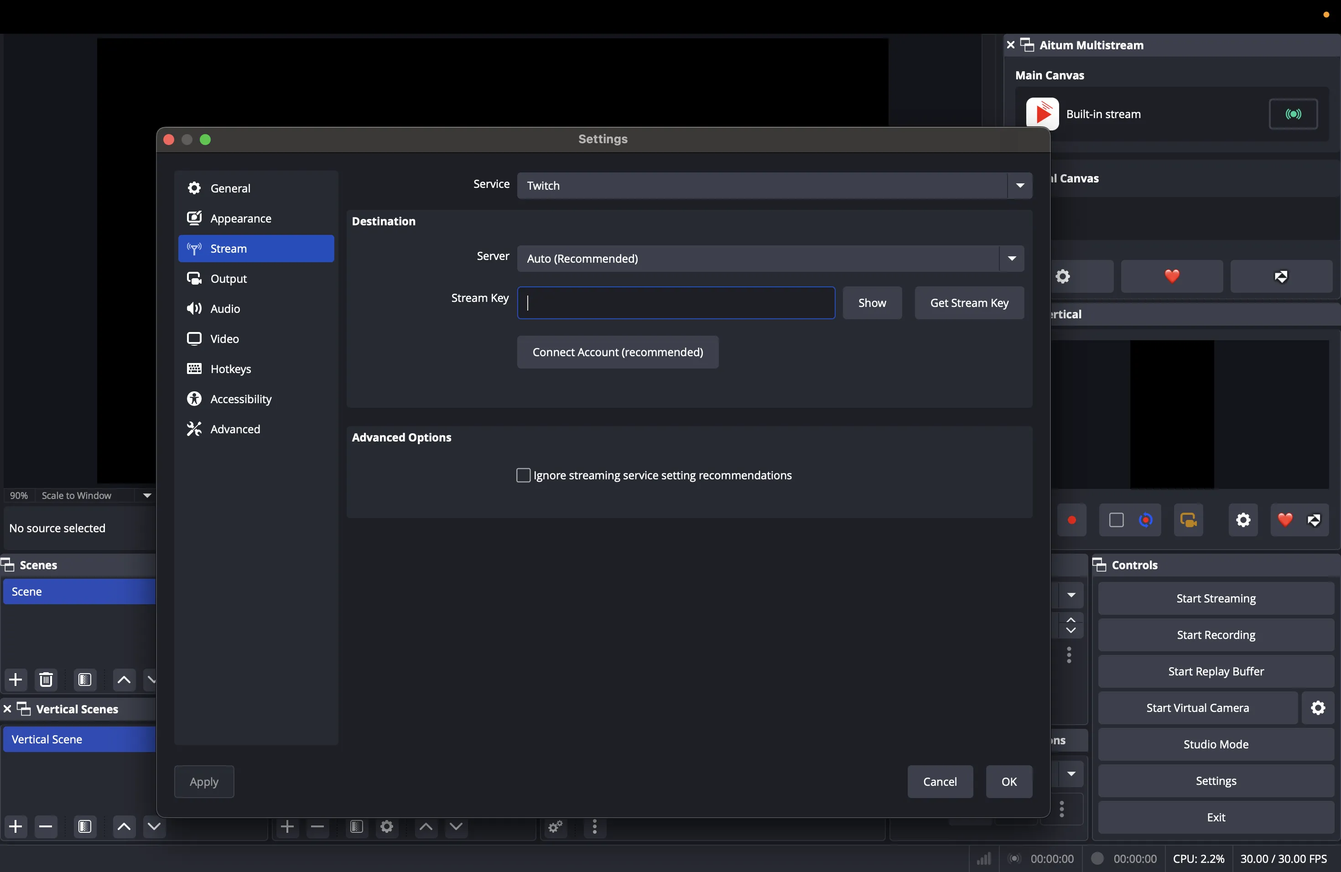This screenshot has width=1341, height=872.
Task: Start vertical virtual camera orange icon
Action: click(x=1188, y=520)
